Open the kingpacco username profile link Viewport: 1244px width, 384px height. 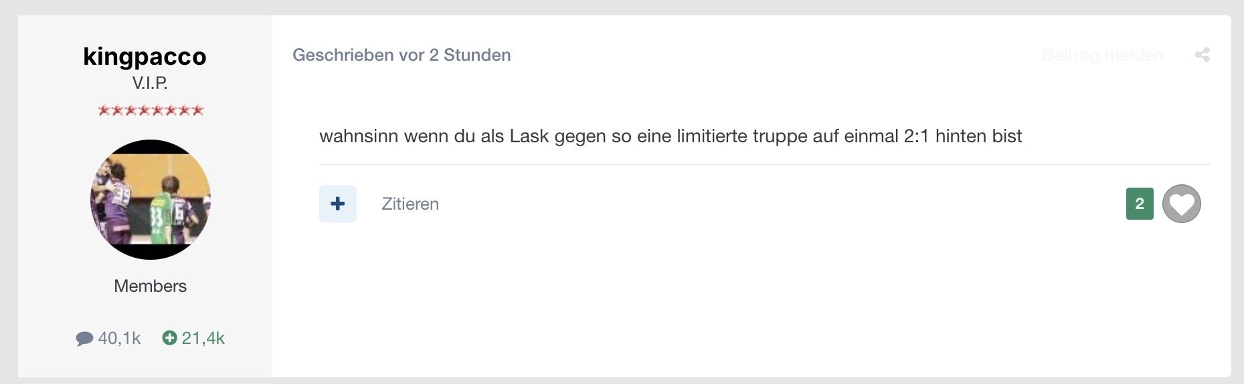(145, 56)
